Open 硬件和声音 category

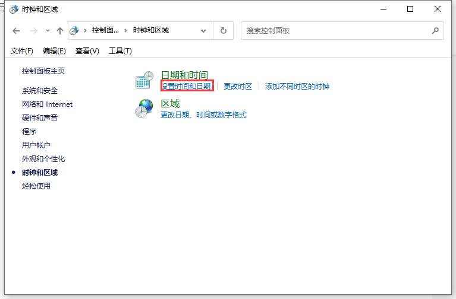(x=40, y=118)
